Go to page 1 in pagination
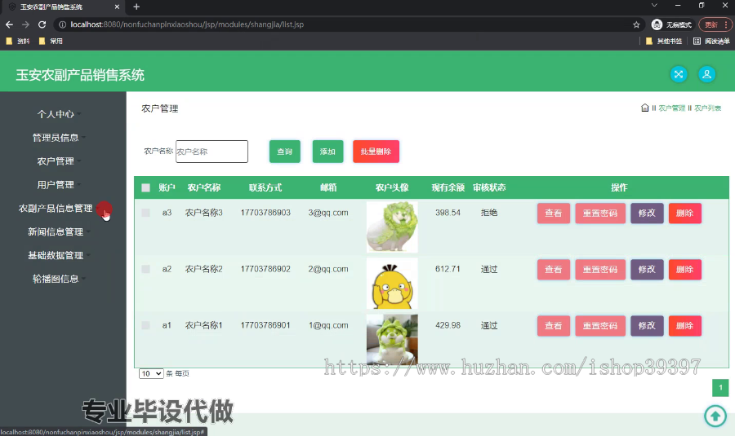 coord(720,387)
